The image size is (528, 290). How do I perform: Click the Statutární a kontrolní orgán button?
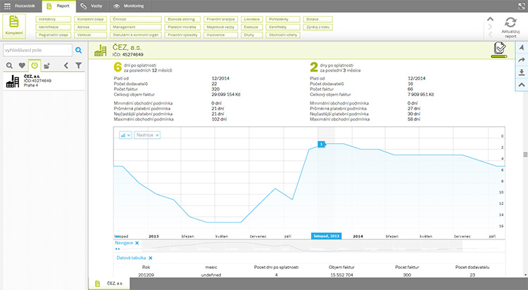136,35
